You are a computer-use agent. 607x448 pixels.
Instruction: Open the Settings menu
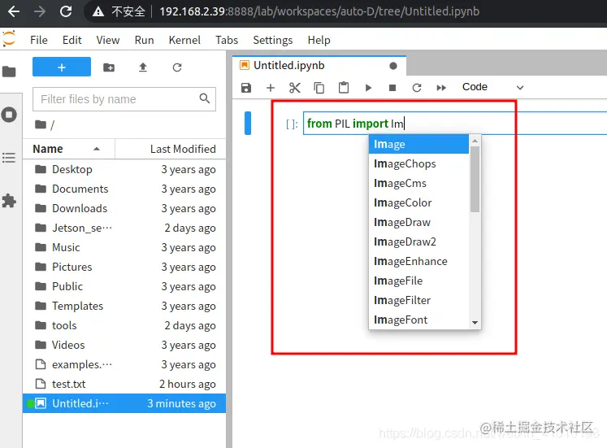pyautogui.click(x=272, y=40)
